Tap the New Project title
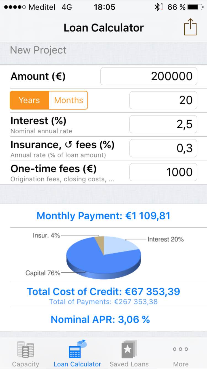Viewport: 207px width, 369px height. (38, 50)
